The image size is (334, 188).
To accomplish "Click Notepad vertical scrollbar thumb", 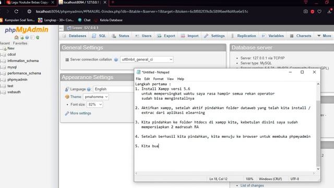I will coord(318,133).
